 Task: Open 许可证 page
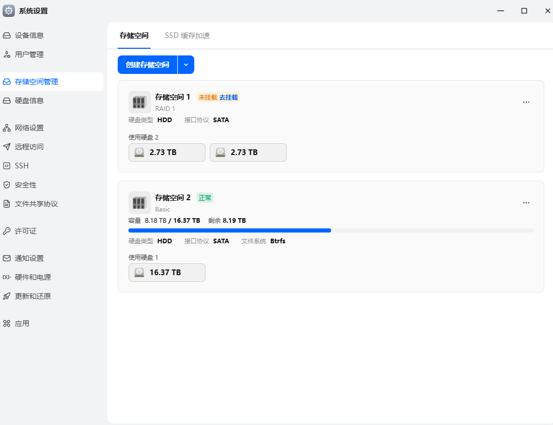52,231
